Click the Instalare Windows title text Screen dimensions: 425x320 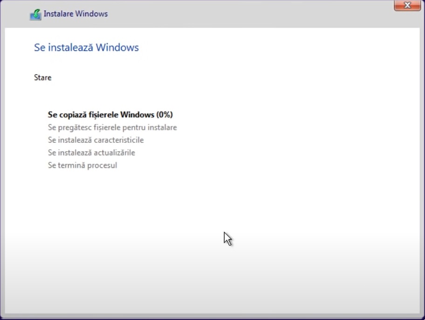(x=75, y=14)
